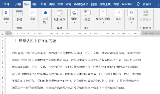This screenshot has width=160, height=94.
Task: Click the right indent marker on the ruler
Action: pyautogui.click(x=141, y=35)
